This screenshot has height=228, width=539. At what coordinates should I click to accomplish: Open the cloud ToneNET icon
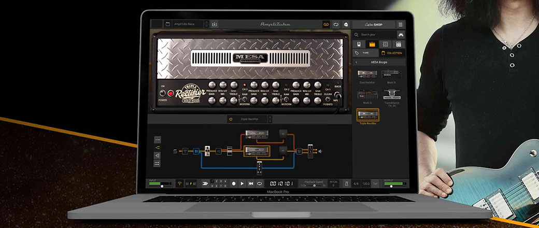pos(346,24)
